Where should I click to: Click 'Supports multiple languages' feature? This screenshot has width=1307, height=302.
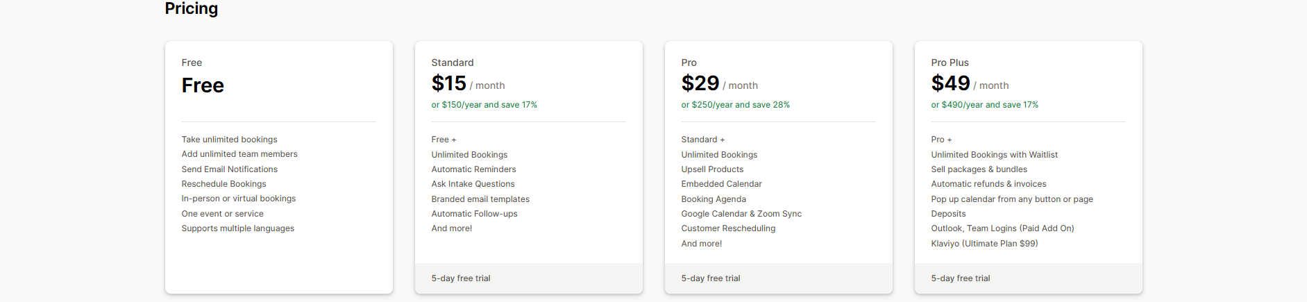pyautogui.click(x=237, y=228)
